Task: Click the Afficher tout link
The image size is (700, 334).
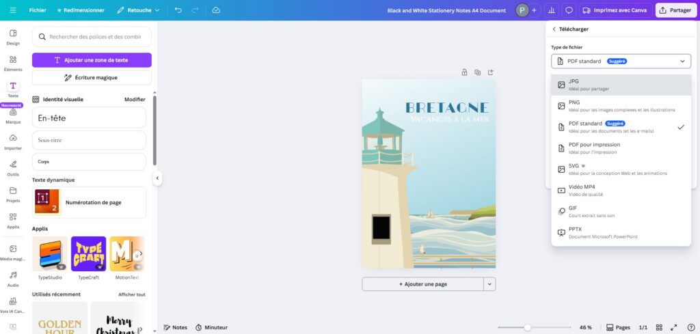Action: click(131, 294)
